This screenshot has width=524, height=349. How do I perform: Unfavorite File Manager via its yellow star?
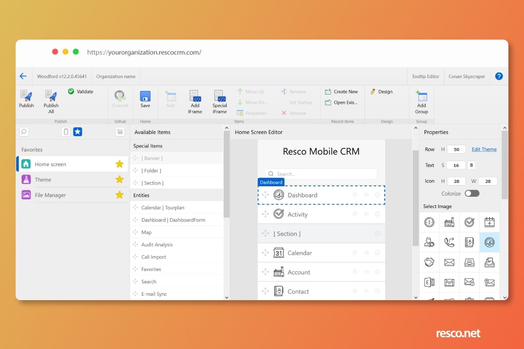119,195
